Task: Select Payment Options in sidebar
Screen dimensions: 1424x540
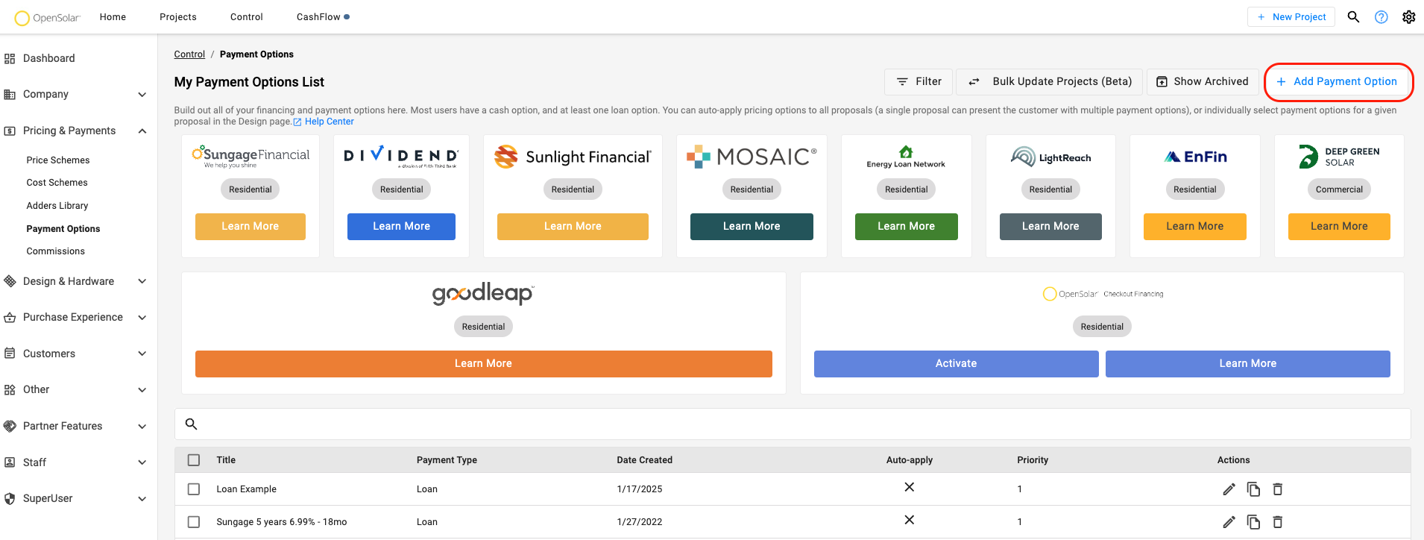Action: pos(63,229)
